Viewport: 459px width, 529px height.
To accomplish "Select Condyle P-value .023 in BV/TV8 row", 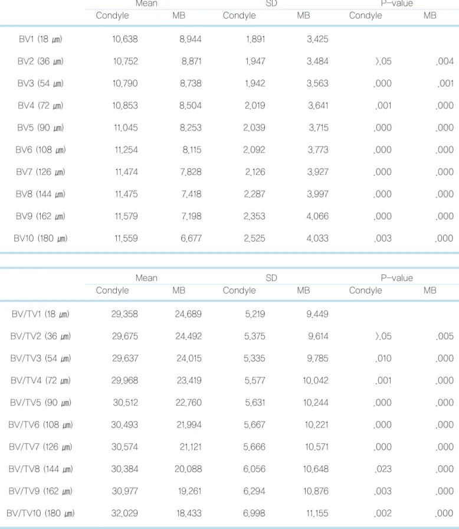I will point(383,469).
